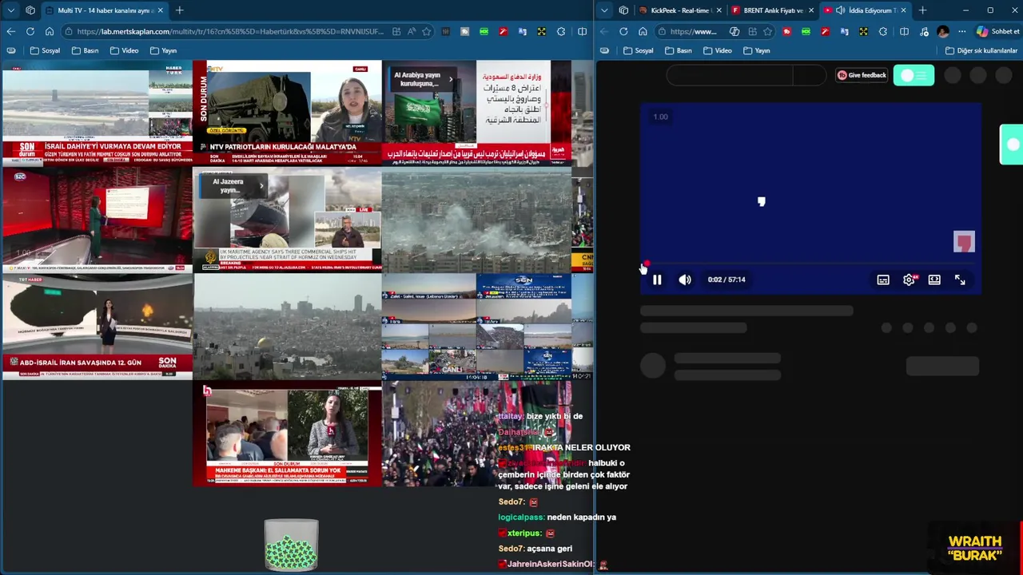Go back in the left browser window
This screenshot has height=575, width=1023.
pos(10,31)
